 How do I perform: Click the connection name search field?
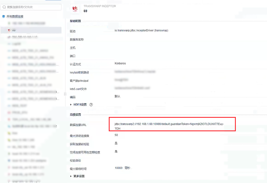31,7
